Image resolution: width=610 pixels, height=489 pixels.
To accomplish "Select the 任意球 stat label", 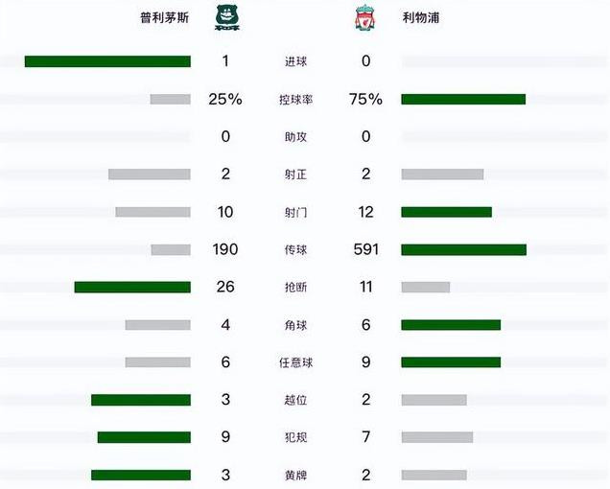I will pyautogui.click(x=295, y=362).
